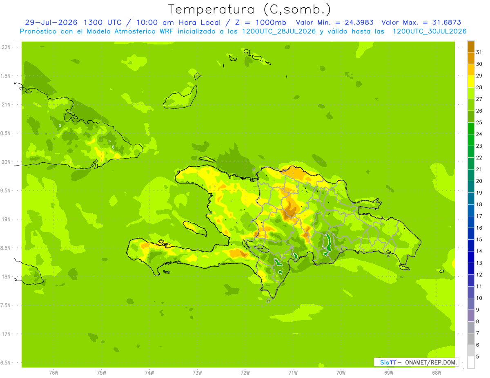Viewport: 490px width, 378px height.
Task: Click the "68W" longitude label
Action: [x=437, y=372]
